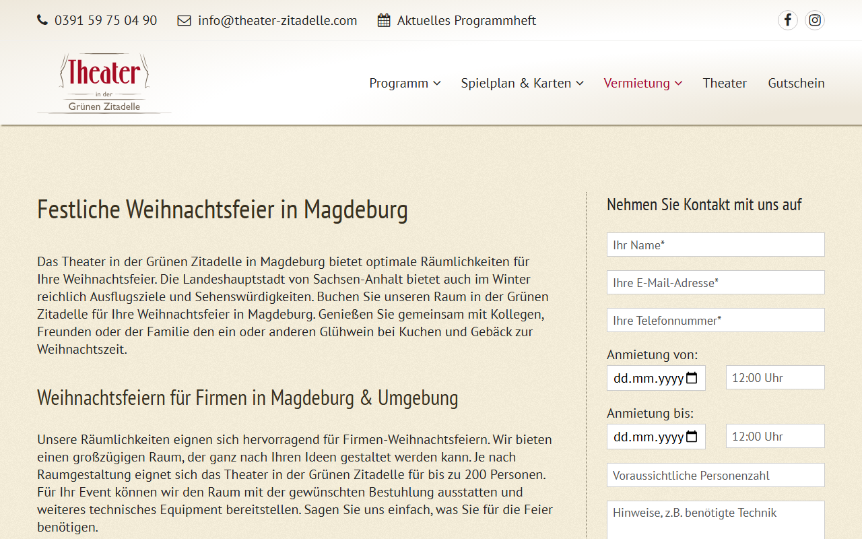Focus the Ihre E-Mail-Adresse field
The image size is (862, 539).
pyautogui.click(x=716, y=282)
